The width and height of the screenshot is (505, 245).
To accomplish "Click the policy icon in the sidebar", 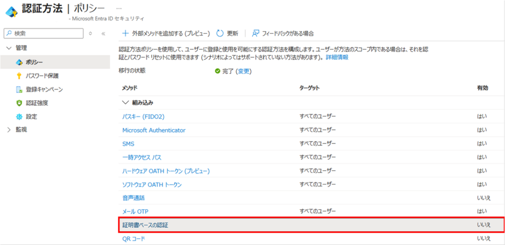I will point(19,62).
